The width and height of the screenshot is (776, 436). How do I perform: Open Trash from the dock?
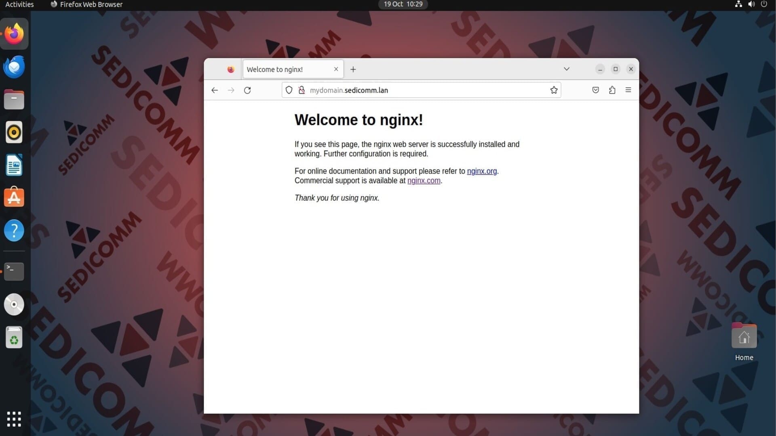[14, 337]
